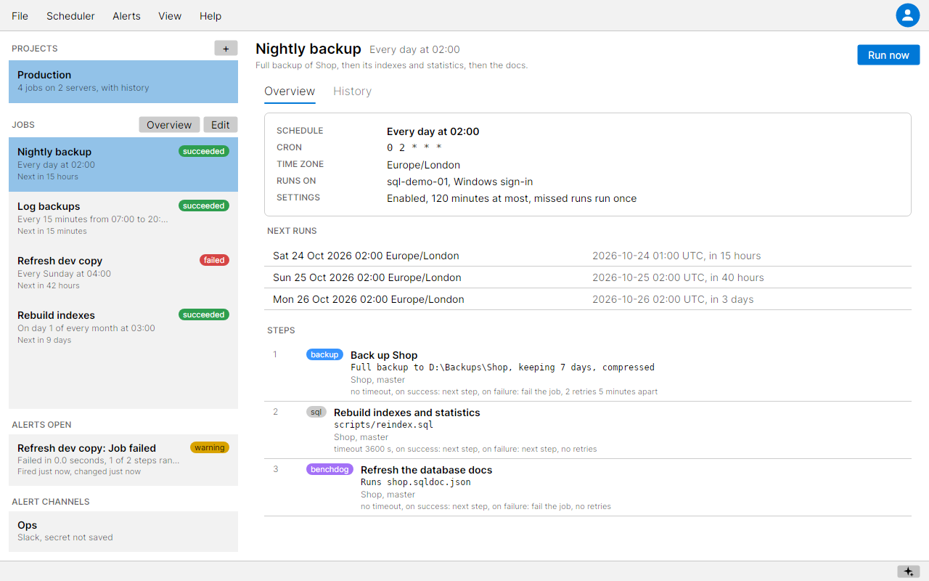Click the Run now button
The image size is (929, 581).
[x=888, y=55]
